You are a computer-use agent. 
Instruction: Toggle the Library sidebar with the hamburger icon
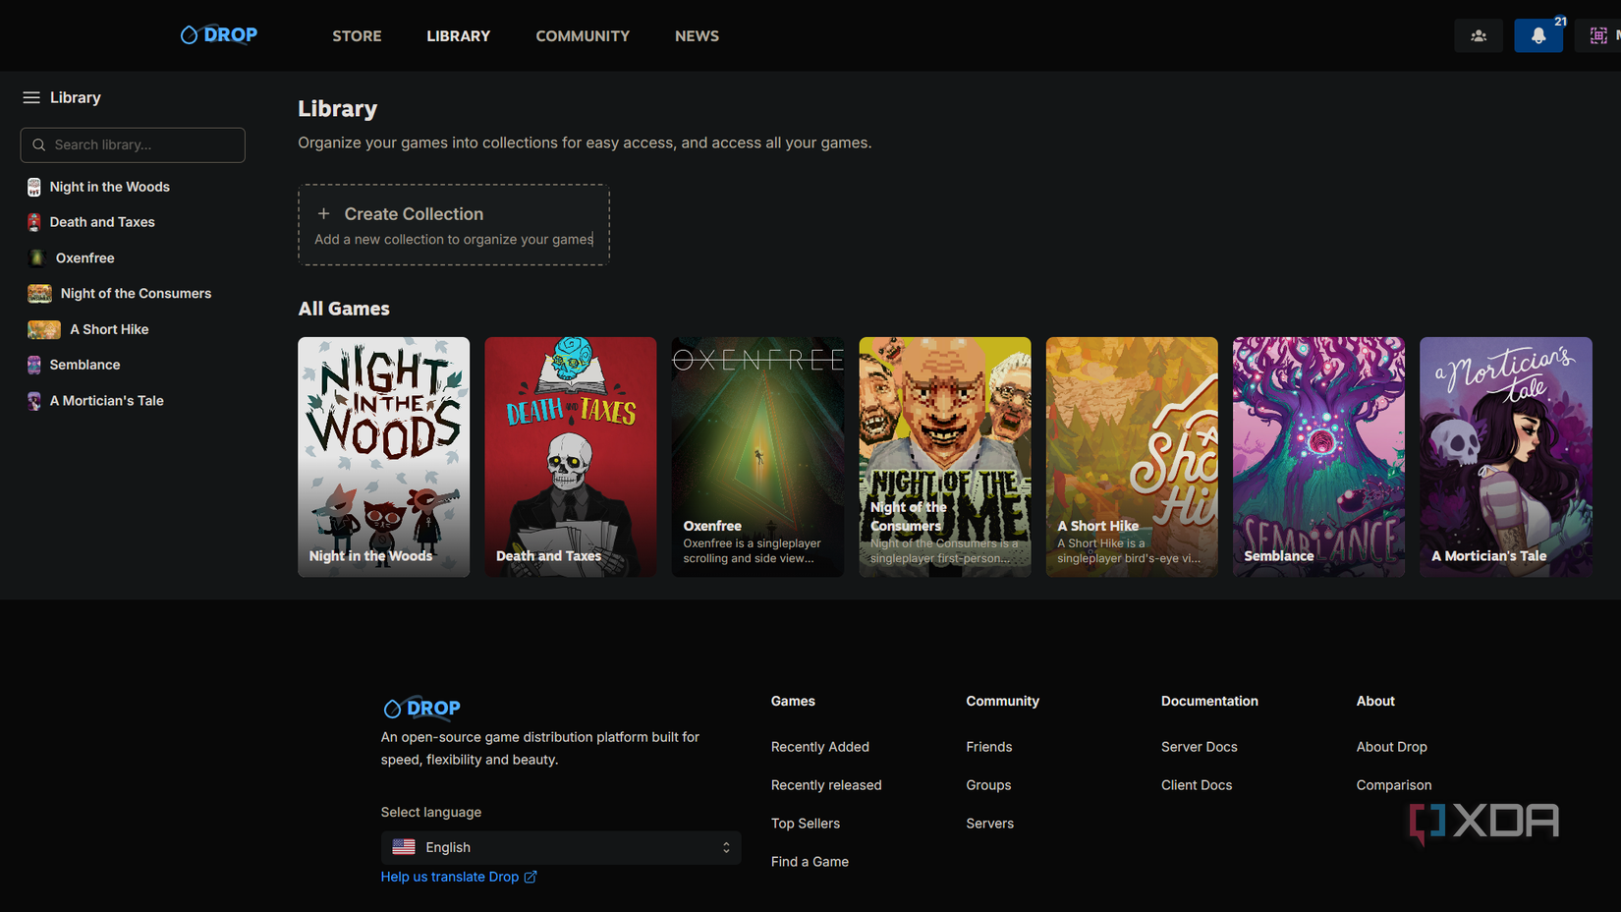pyautogui.click(x=30, y=96)
